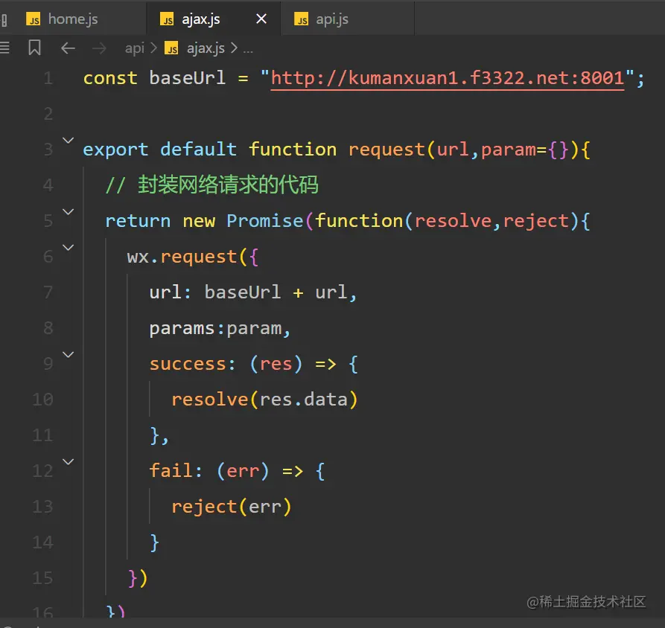This screenshot has width=665, height=628.
Task: Fold the wx.request block at line 6
Action: click(69, 247)
